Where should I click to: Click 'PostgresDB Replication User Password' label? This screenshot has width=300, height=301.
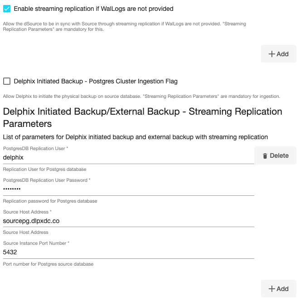[46, 180]
